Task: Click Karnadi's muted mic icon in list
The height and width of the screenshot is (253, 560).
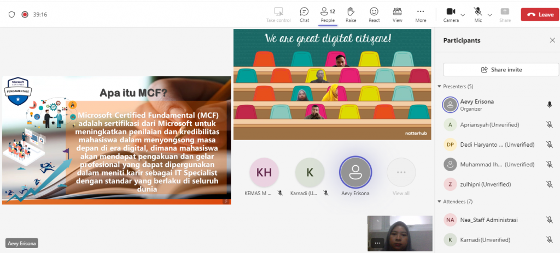Action: (549, 240)
